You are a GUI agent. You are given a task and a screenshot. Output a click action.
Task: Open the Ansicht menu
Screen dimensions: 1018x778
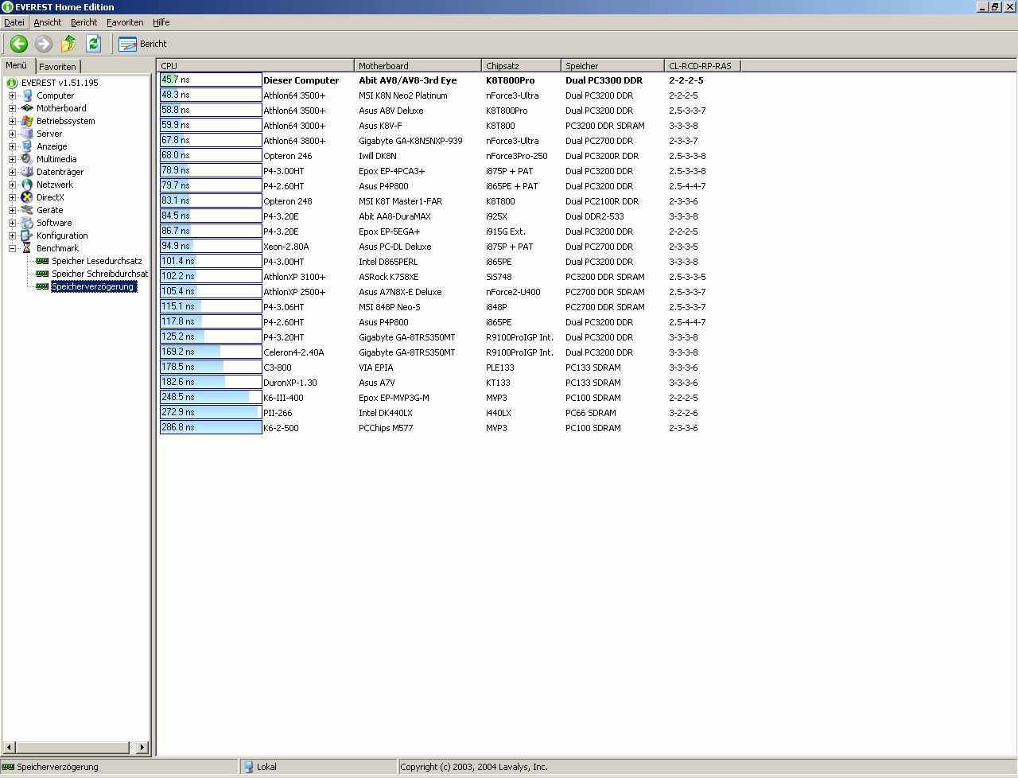pyautogui.click(x=48, y=22)
